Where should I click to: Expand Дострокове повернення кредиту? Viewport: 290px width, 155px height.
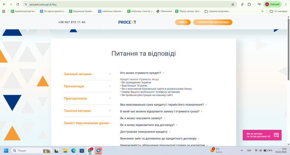(x=145, y=132)
